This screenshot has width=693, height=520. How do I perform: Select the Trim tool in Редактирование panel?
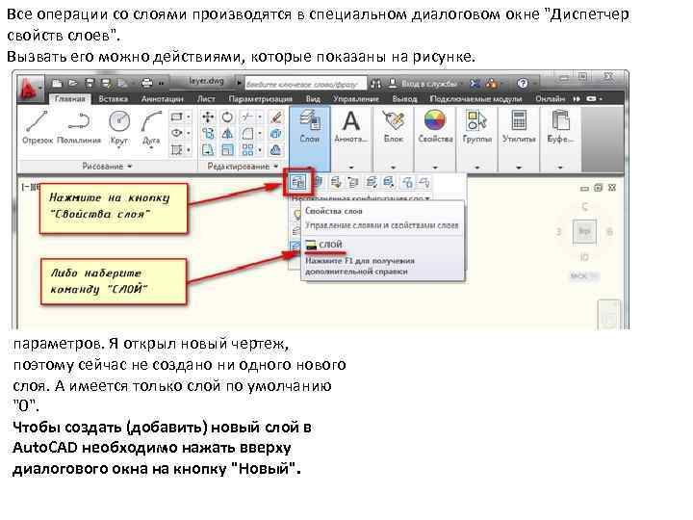click(247, 117)
